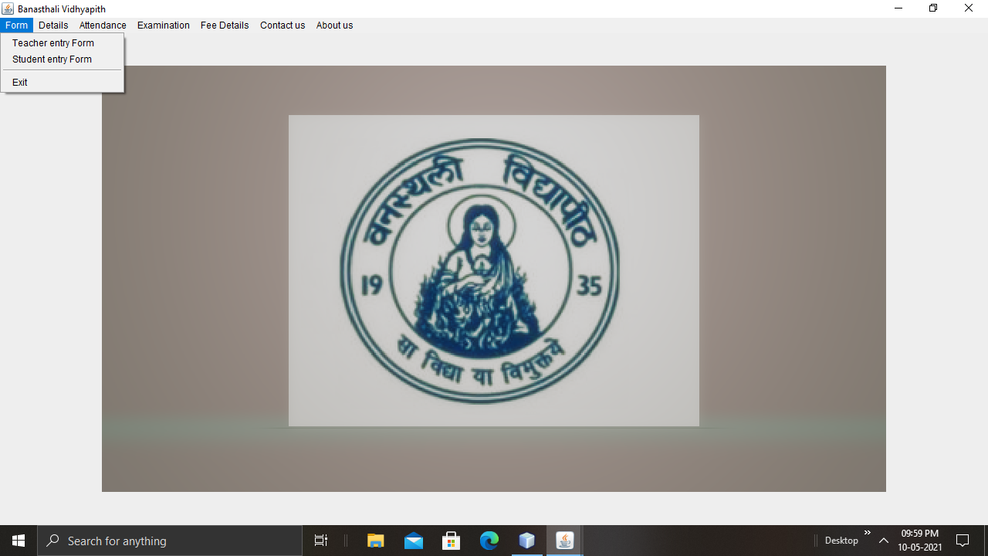Screen dimensions: 988x556
Task: Open the Examination menu
Action: [x=163, y=25]
